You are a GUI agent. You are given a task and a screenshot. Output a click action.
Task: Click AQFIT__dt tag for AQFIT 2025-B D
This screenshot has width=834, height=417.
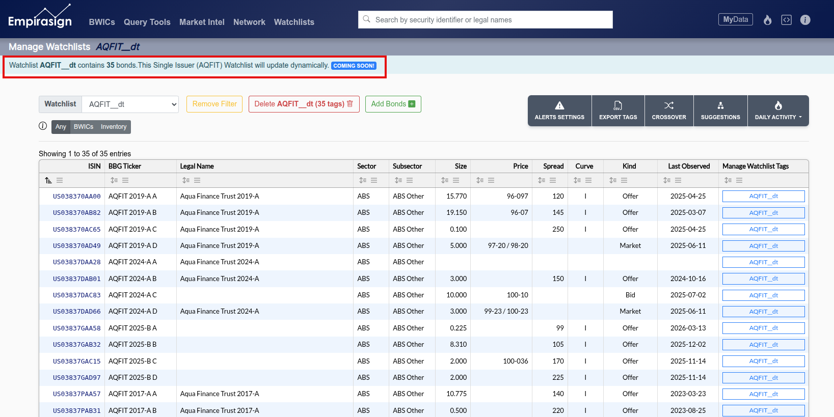[763, 378]
